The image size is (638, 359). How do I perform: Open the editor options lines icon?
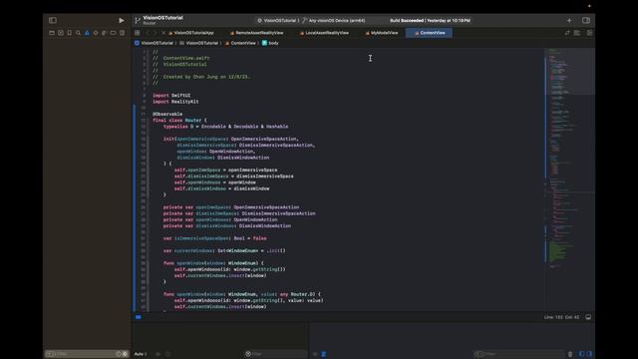[x=577, y=33]
